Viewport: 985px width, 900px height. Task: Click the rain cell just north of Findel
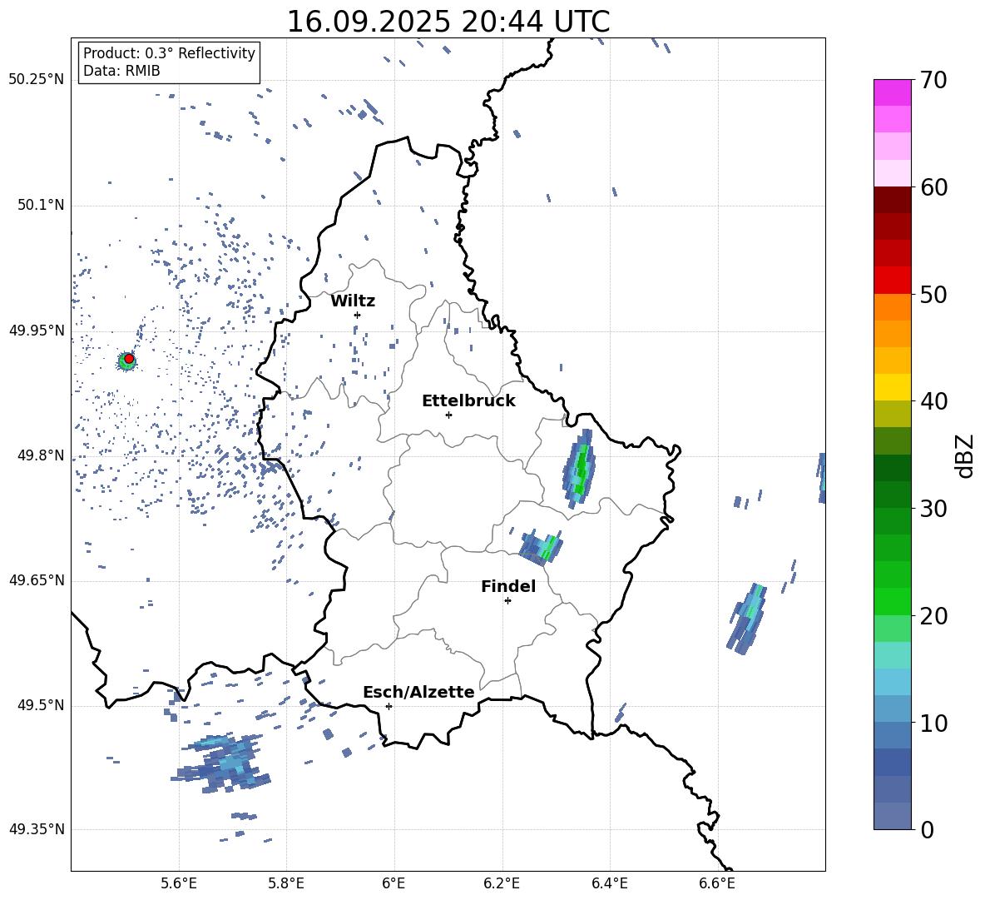coord(541,547)
